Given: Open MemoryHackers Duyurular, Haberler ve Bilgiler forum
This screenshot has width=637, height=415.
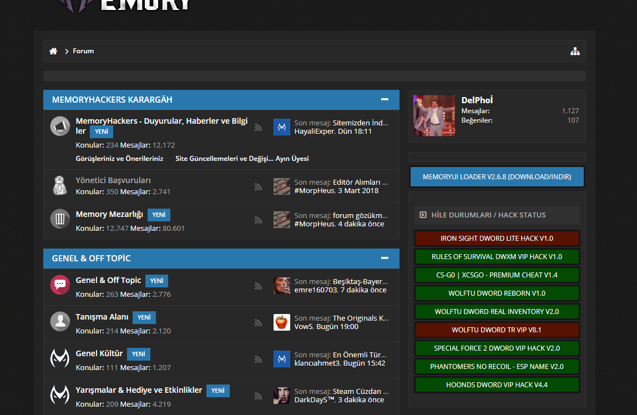Looking at the screenshot, I should click(161, 126).
